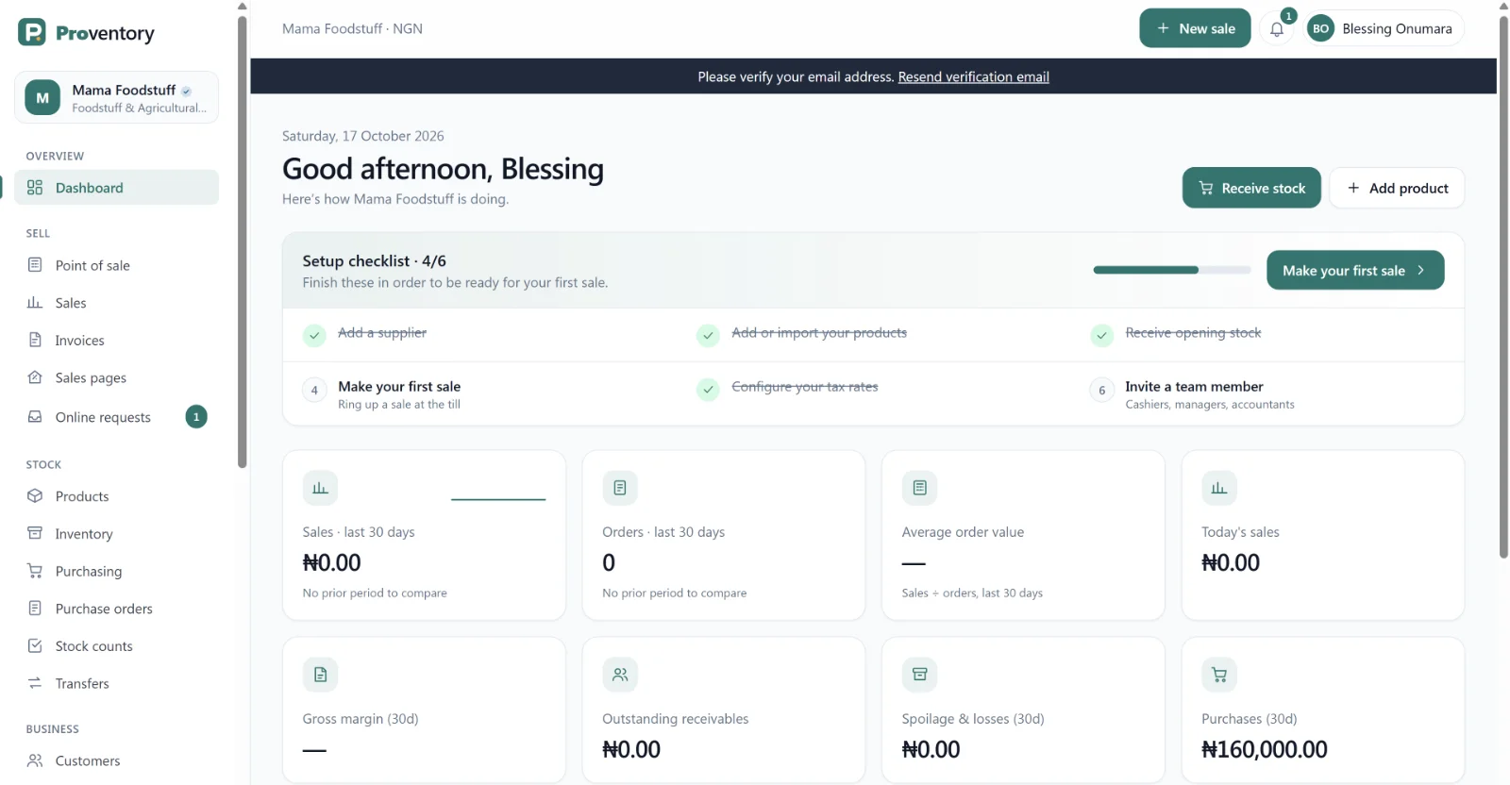Click the main page scrollbar
The width and height of the screenshot is (1510, 785).
(1503, 287)
